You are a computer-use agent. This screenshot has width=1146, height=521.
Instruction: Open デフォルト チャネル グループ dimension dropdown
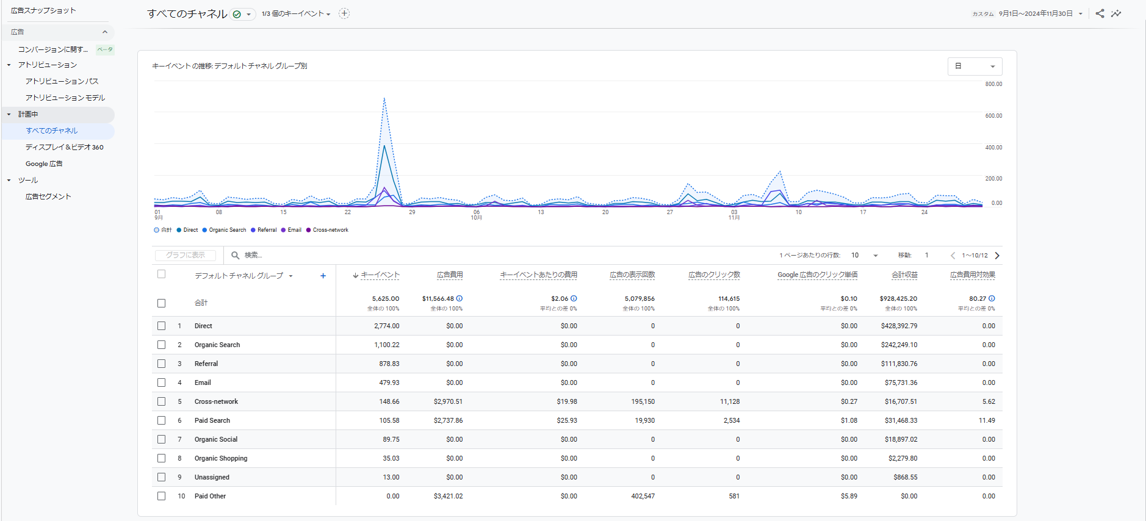tap(243, 276)
